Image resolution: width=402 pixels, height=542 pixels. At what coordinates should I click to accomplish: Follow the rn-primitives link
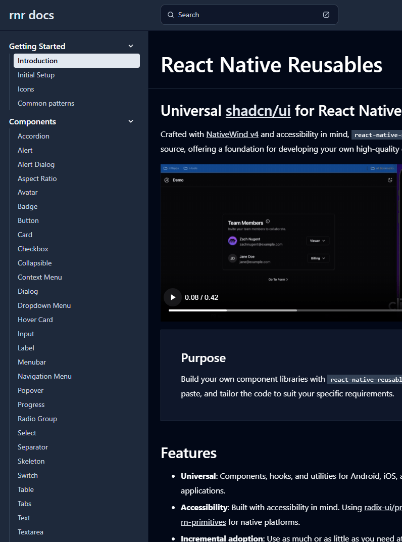(204, 522)
